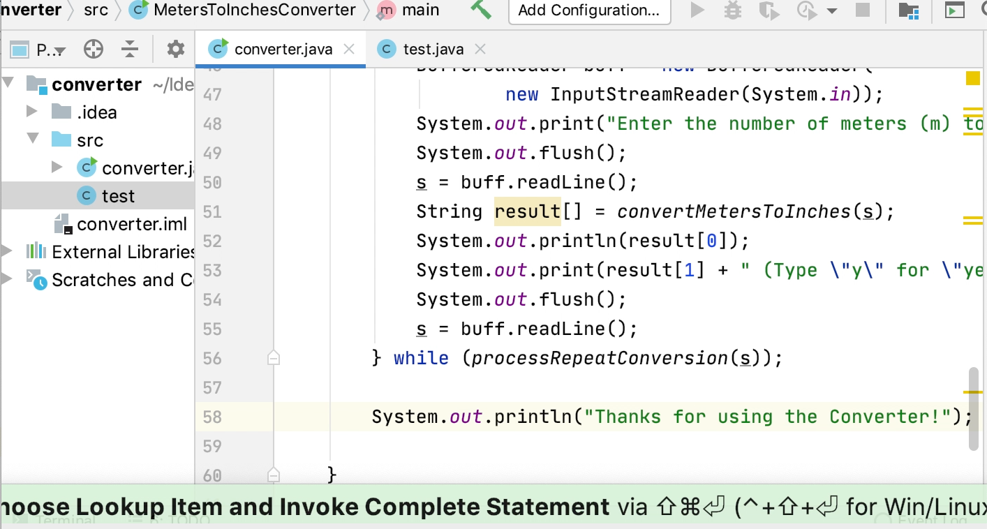Click the Collapse All icon in Project panel
This screenshot has height=529, width=987.
pos(130,49)
